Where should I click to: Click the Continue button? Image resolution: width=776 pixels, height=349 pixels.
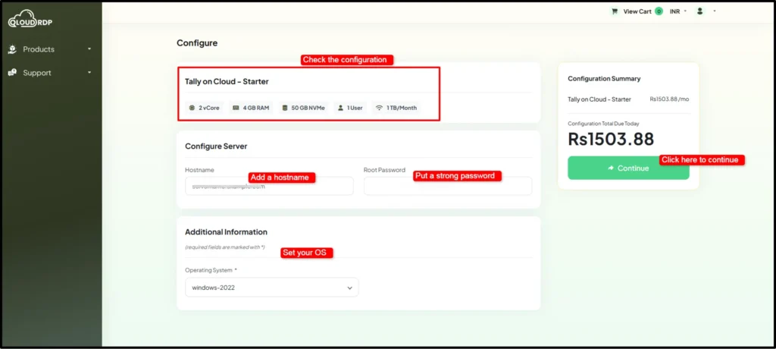[628, 168]
